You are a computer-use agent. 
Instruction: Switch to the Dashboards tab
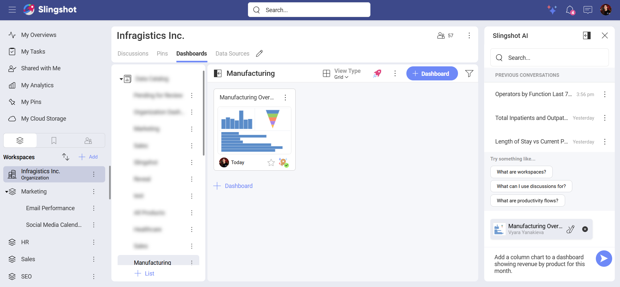click(192, 54)
